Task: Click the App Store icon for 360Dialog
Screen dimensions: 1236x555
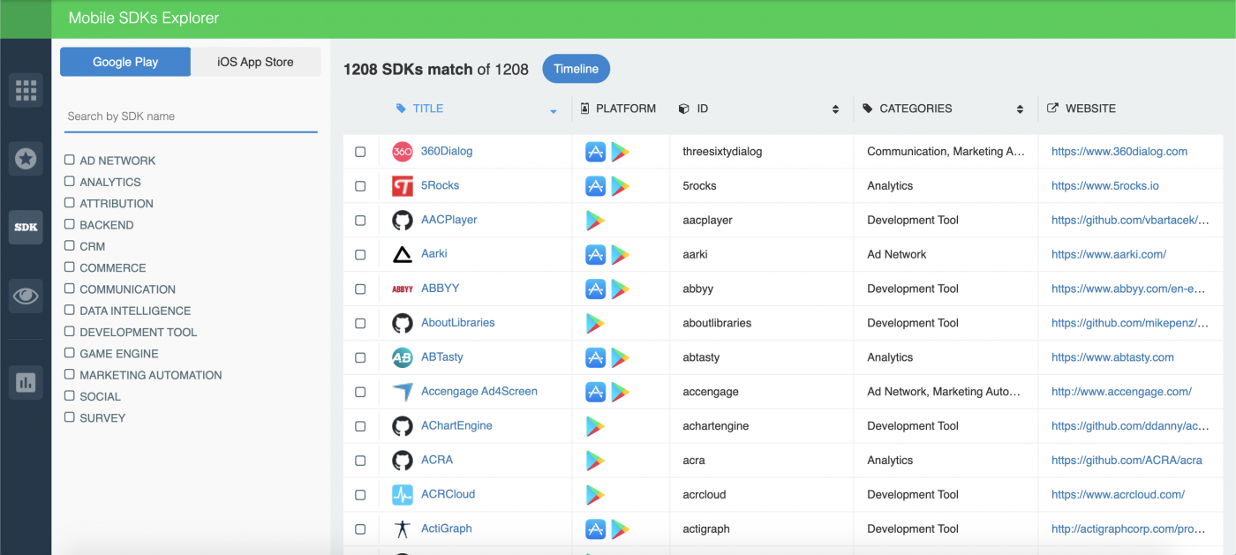Action: pos(595,151)
